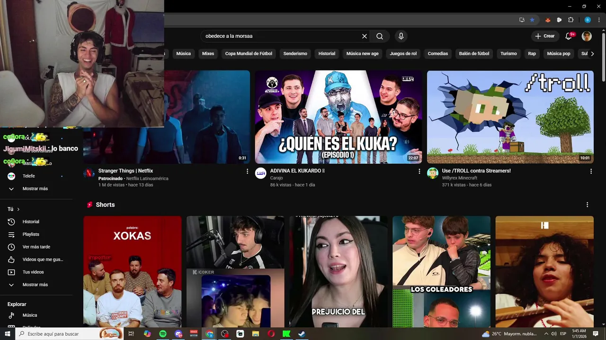Click the Willyrex Minecraft channel avatar
The image size is (606, 340).
(433, 173)
